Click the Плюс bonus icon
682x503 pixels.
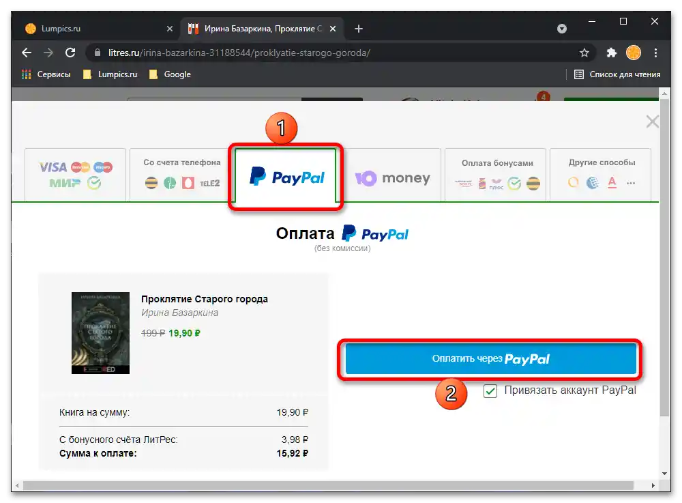pyautogui.click(x=496, y=184)
